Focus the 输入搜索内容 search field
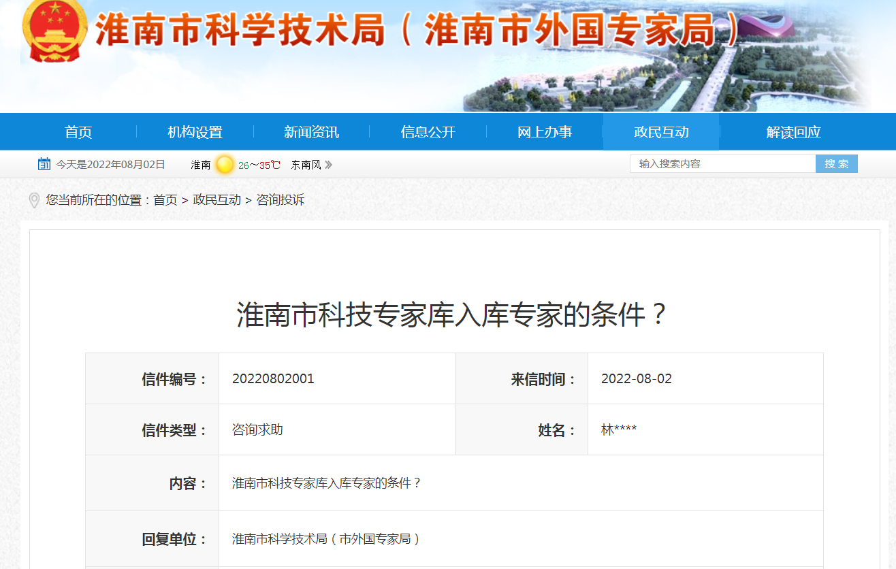The height and width of the screenshot is (569, 896). (x=723, y=164)
